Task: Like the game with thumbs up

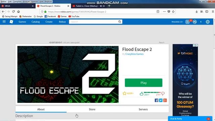Action: coord(141,94)
